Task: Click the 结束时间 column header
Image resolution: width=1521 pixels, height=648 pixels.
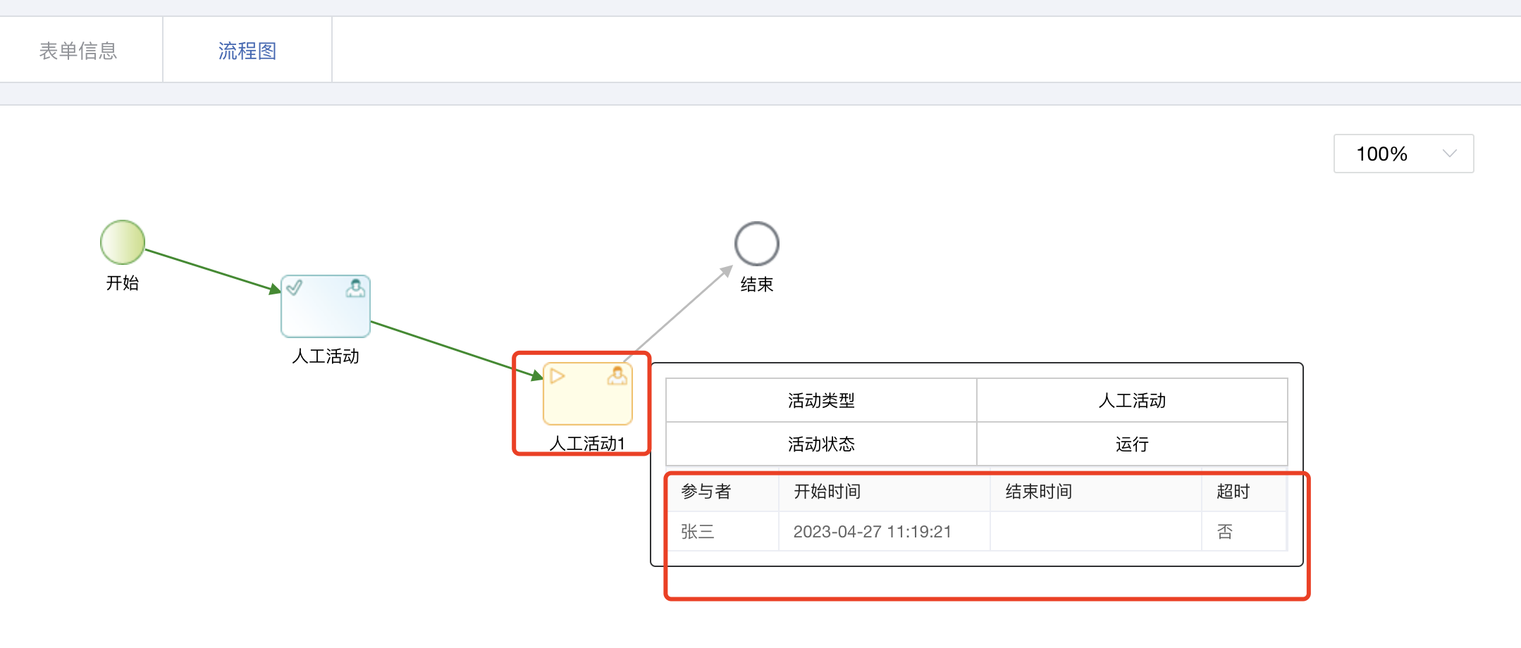Action: click(x=1039, y=492)
